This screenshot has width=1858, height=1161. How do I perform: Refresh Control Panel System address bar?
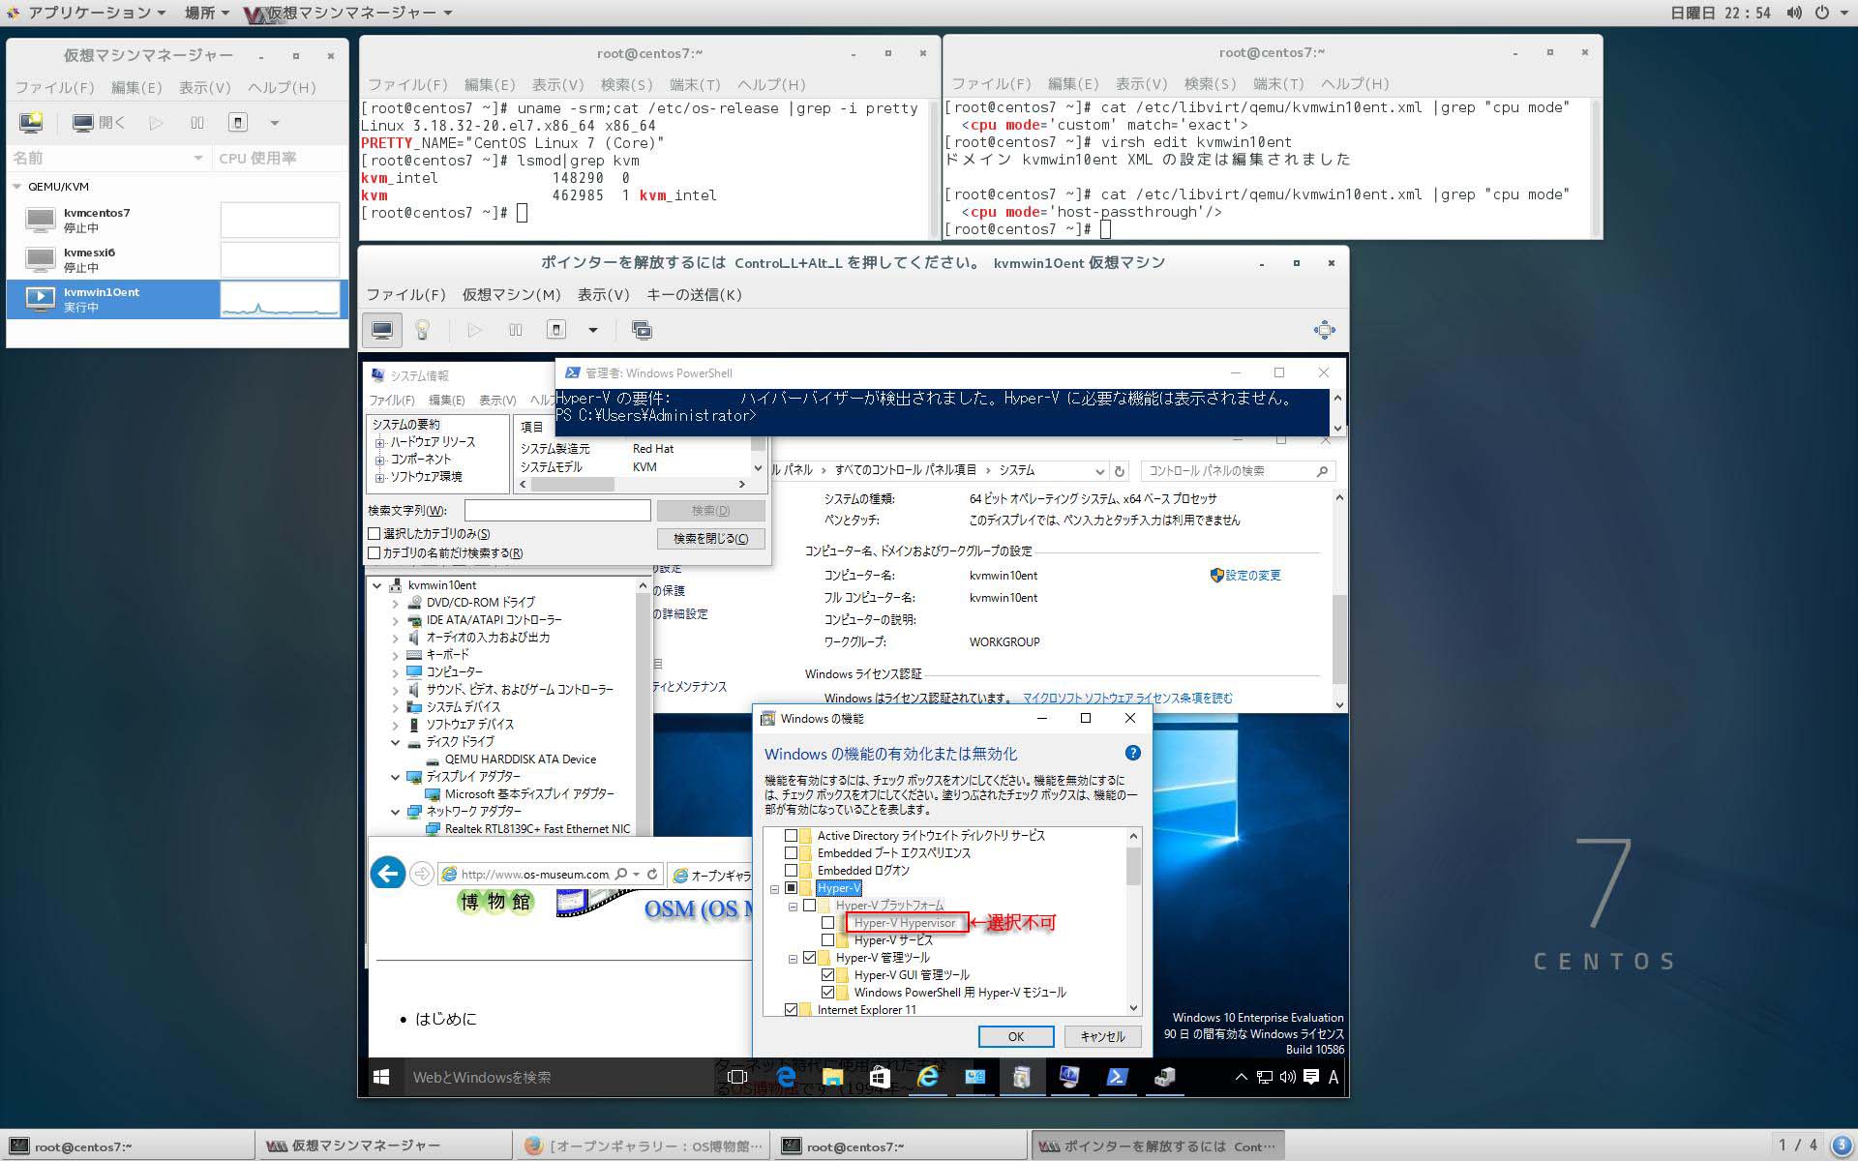(1120, 471)
